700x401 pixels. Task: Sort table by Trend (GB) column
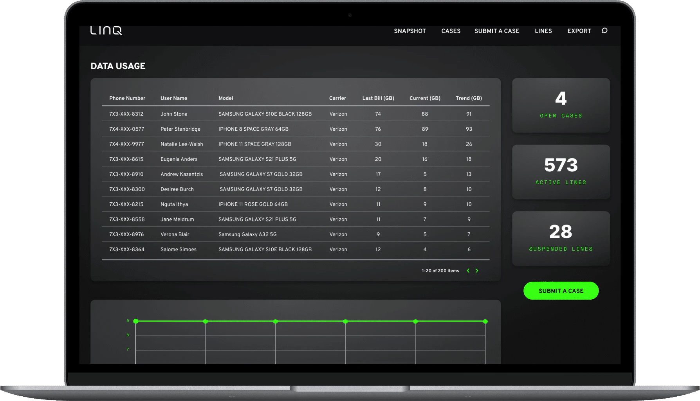coord(469,98)
